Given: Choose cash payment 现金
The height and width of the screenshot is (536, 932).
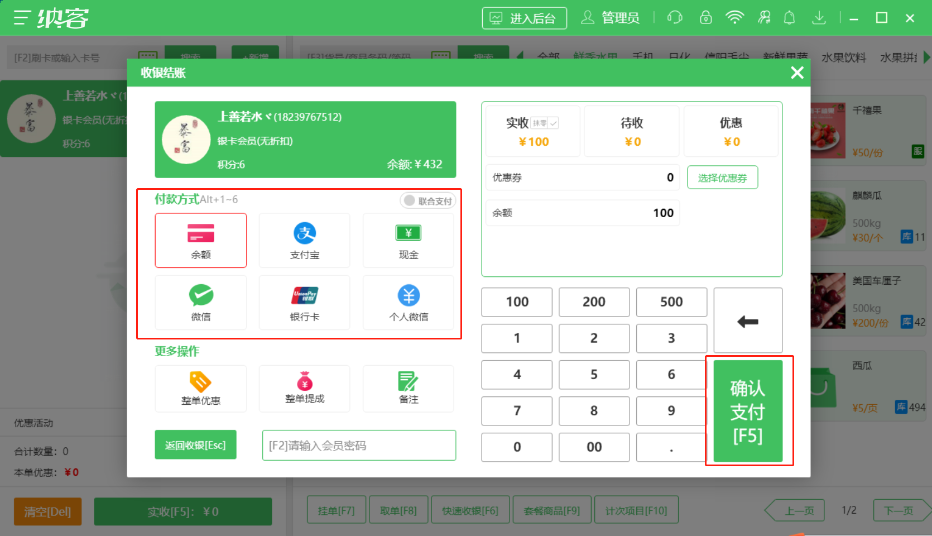Looking at the screenshot, I should (408, 240).
